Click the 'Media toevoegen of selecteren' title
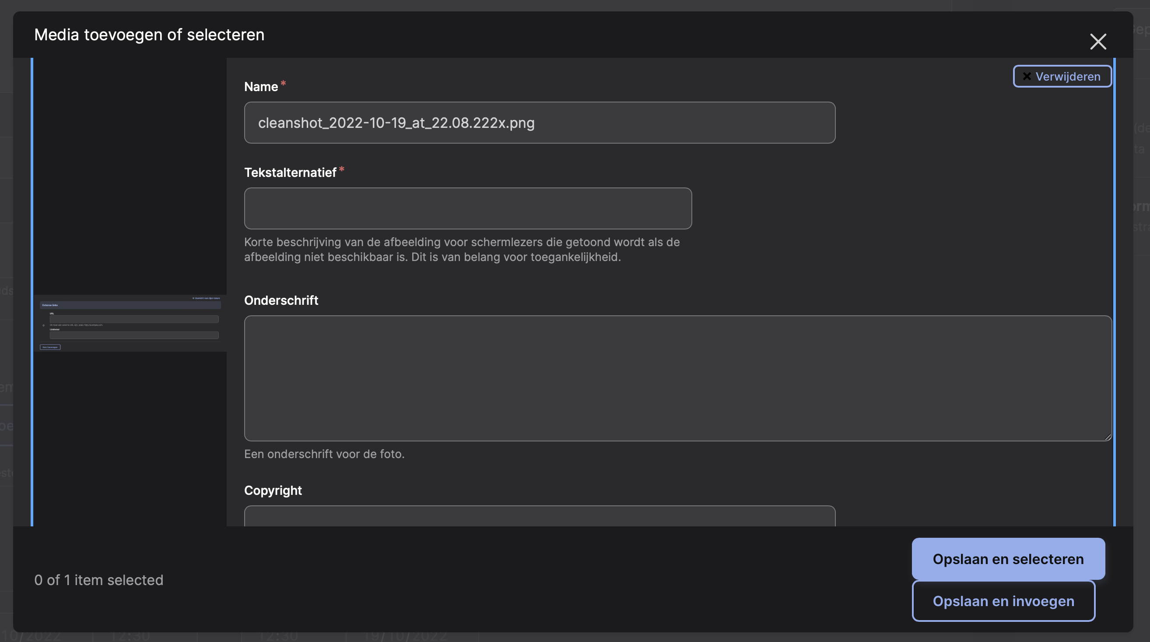Viewport: 1150px width, 642px height. click(x=149, y=35)
